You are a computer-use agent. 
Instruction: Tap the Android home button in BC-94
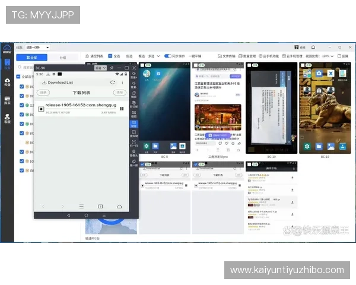click(x=86, y=215)
